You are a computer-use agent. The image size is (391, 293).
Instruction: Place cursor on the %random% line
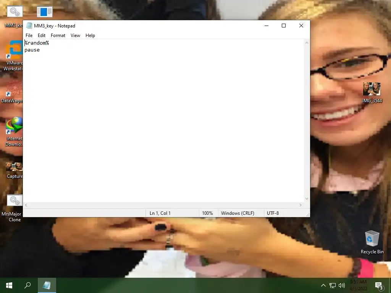tap(37, 43)
